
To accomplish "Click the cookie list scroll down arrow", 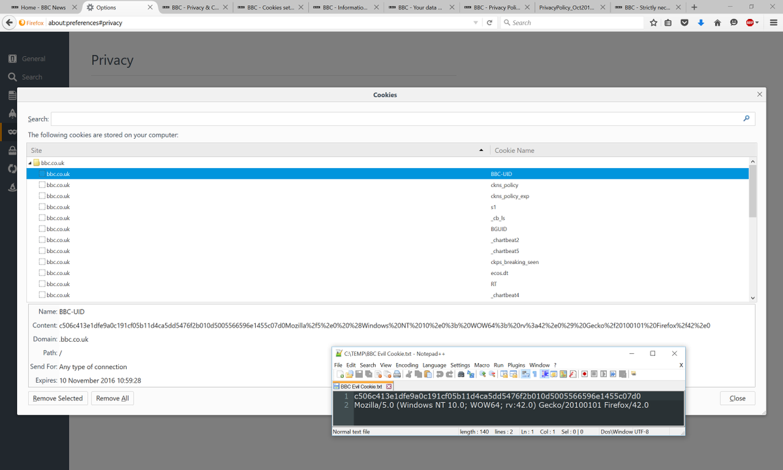I will [753, 297].
